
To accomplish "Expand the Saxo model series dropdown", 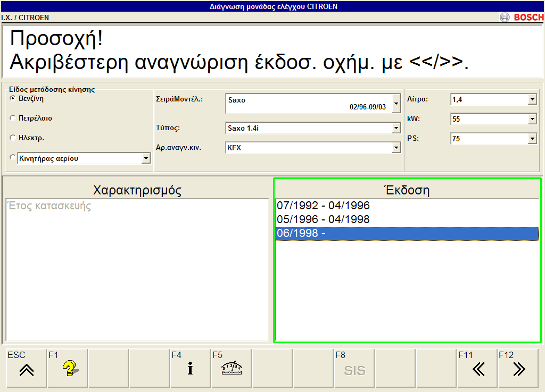I will click(x=396, y=104).
